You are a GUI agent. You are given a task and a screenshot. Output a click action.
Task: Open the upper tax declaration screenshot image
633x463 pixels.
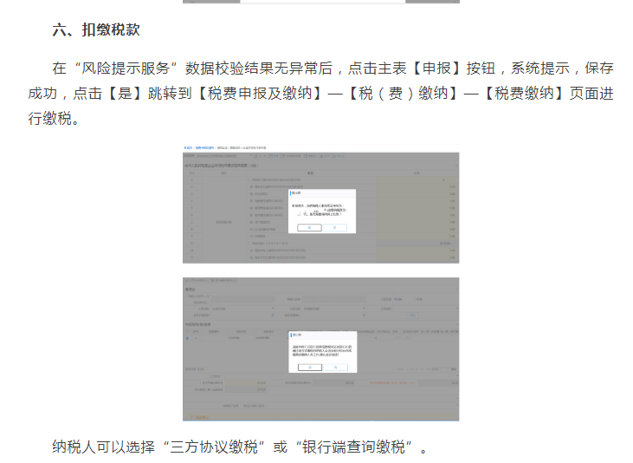coord(320,204)
